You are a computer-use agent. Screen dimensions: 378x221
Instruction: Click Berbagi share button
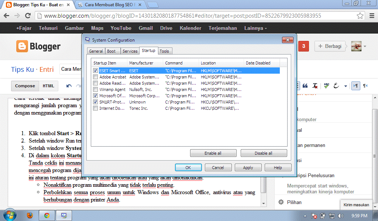330,46
